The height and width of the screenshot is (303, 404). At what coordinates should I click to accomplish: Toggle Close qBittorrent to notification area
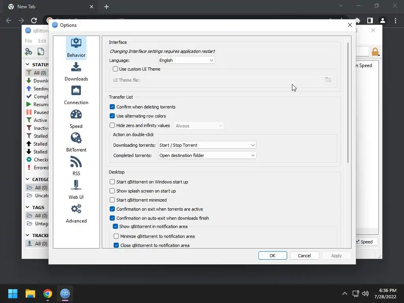[116, 245]
